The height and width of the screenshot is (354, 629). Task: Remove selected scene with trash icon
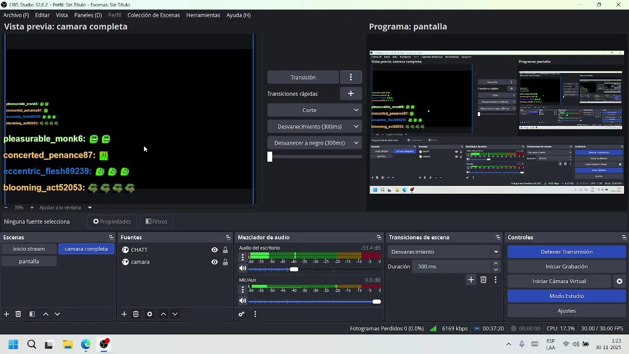(18, 314)
